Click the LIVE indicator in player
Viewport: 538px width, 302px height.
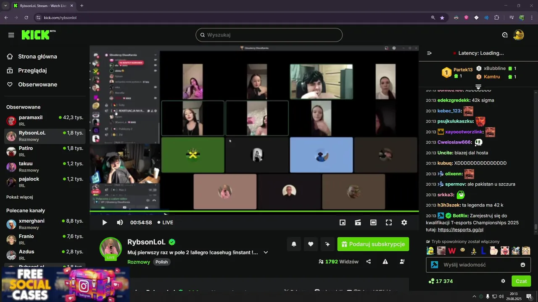click(165, 222)
